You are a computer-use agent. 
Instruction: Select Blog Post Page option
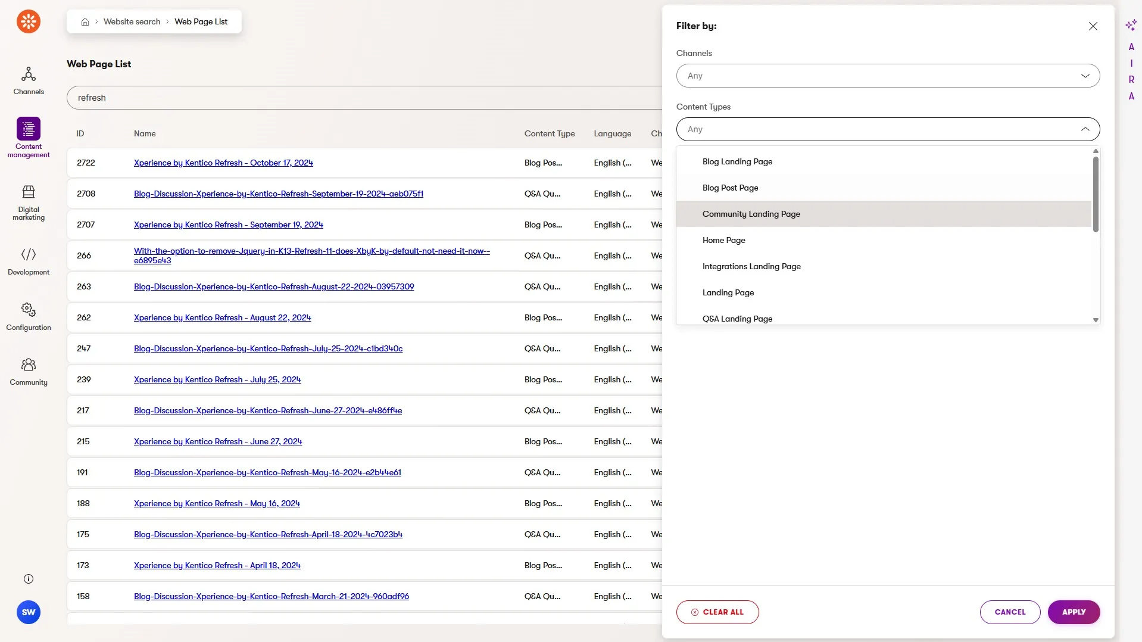click(x=884, y=188)
